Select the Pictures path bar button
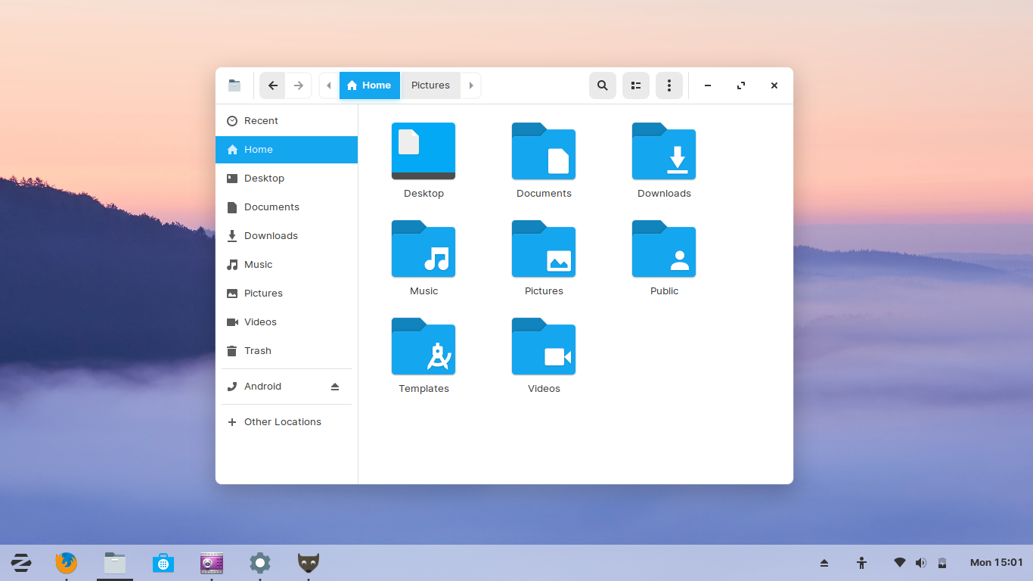This screenshot has height=581, width=1033. [430, 85]
